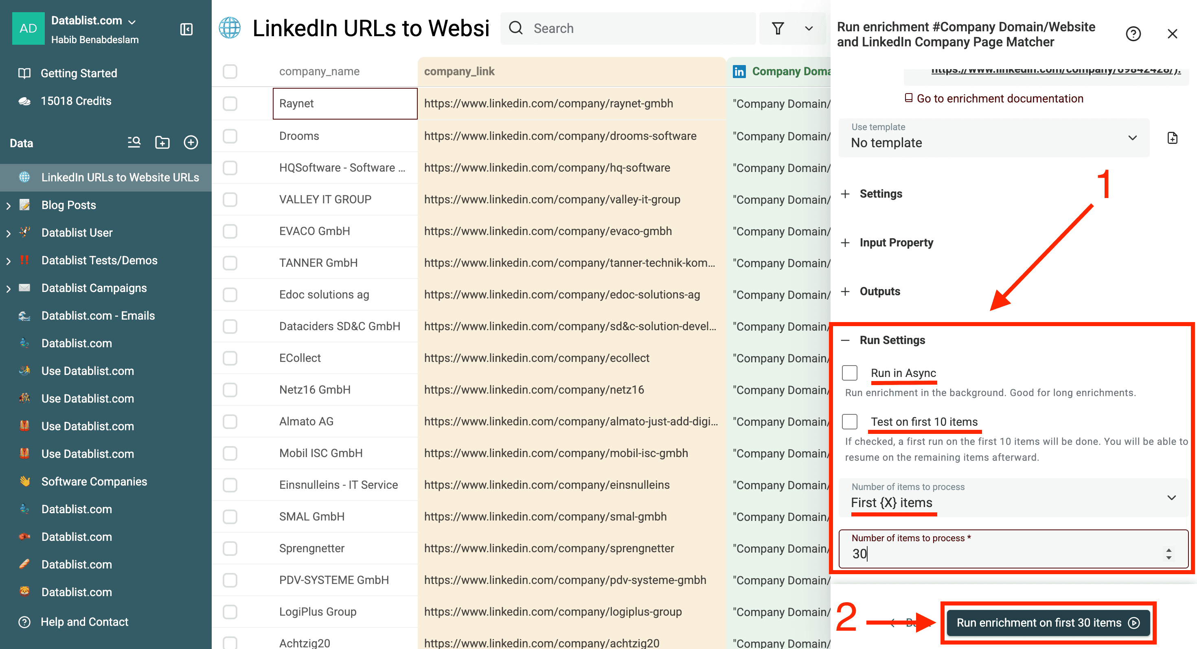The image size is (1197, 649).
Task: Select the Raynet row checkbox
Action: click(x=230, y=104)
